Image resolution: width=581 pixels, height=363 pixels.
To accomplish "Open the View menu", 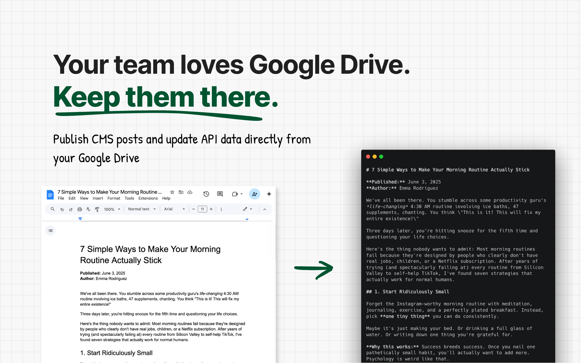I will tap(84, 198).
